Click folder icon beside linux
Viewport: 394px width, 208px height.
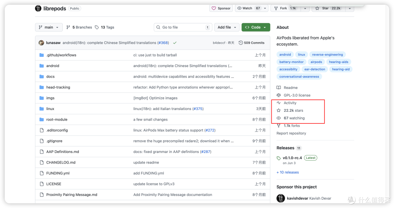pos(42,109)
